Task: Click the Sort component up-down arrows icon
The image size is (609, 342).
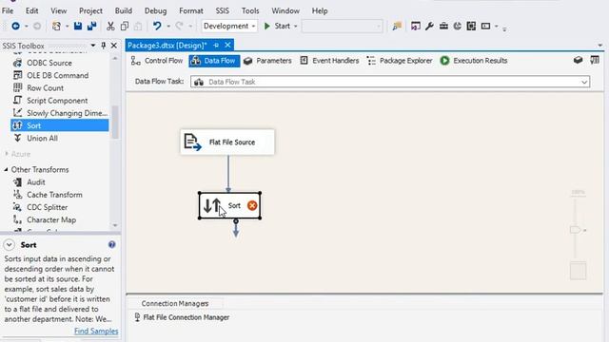Action: point(211,205)
